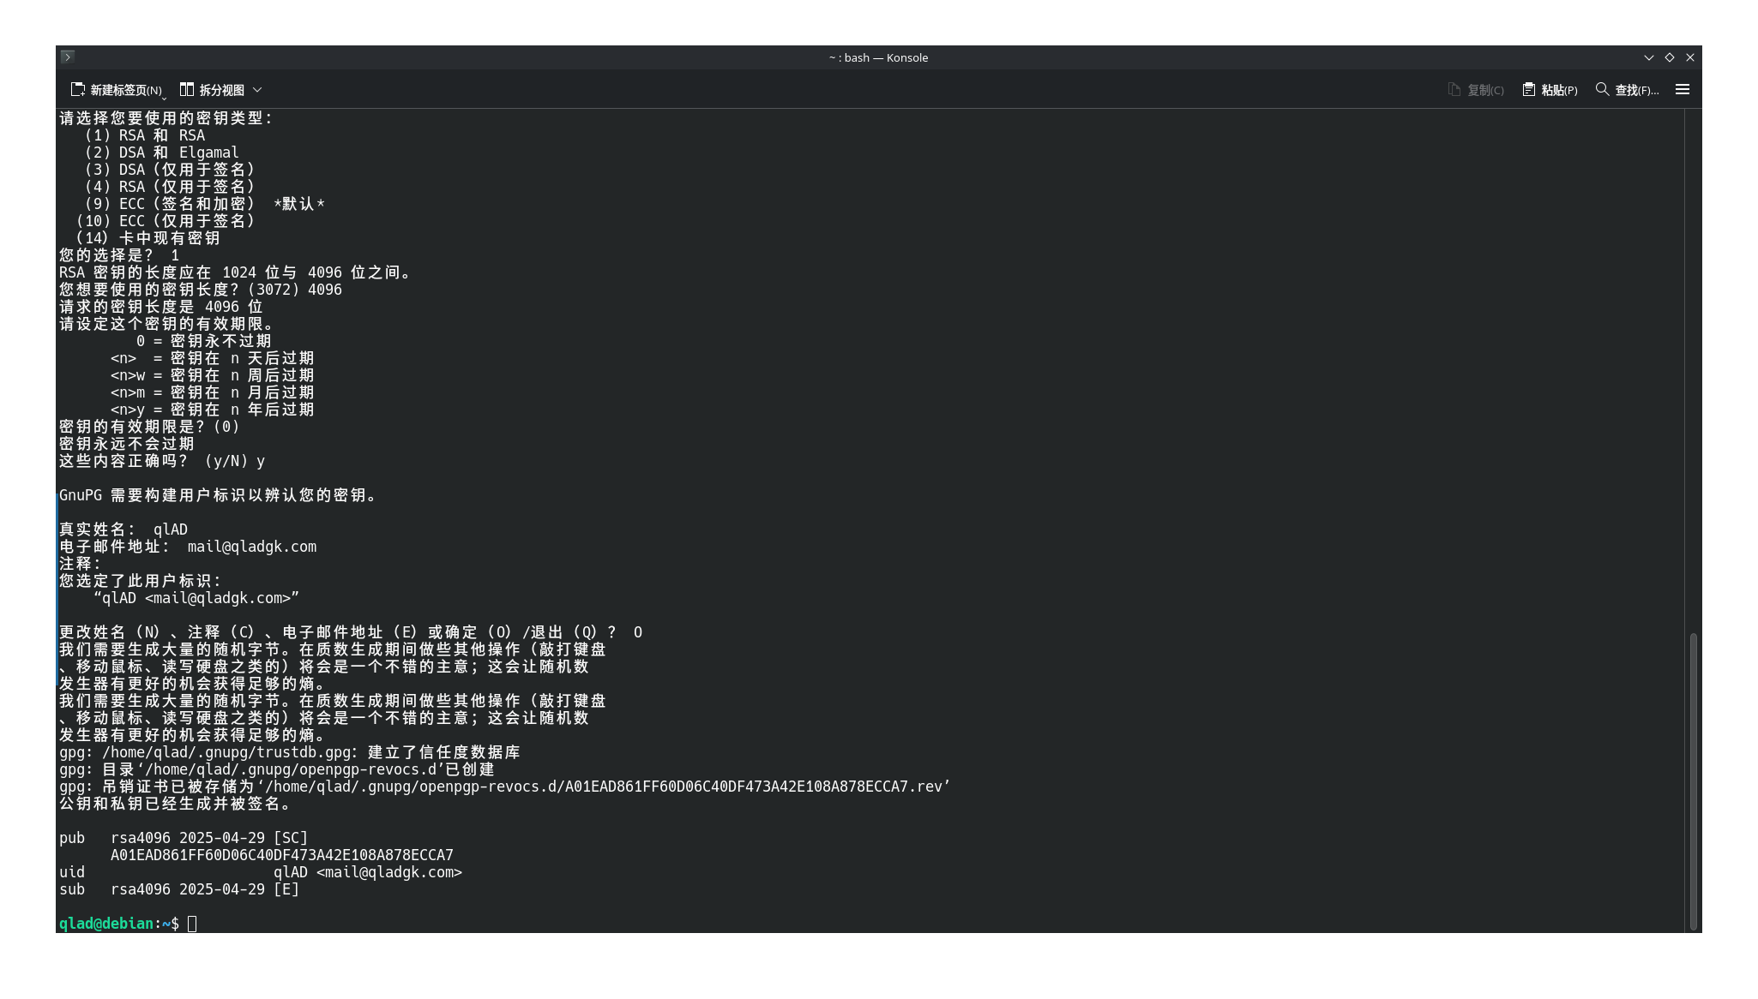The image size is (1758, 999).
Task: Open the 查找 find search button
Action: tap(1627, 90)
